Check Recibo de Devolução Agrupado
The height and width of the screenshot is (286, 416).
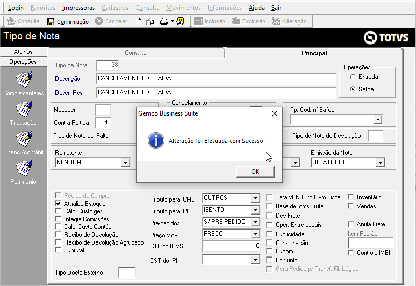pos(58,242)
